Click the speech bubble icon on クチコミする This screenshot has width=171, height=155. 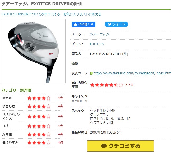pos(104,146)
